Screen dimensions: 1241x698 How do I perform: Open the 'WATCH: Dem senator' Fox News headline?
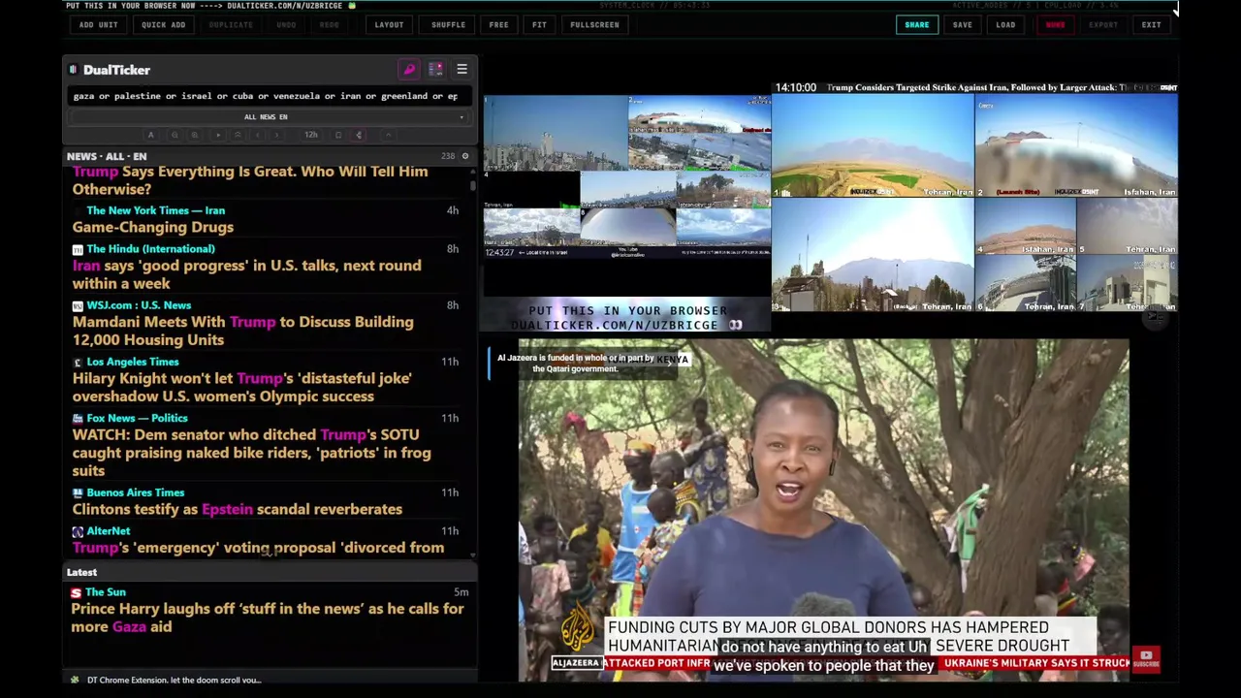251,453
